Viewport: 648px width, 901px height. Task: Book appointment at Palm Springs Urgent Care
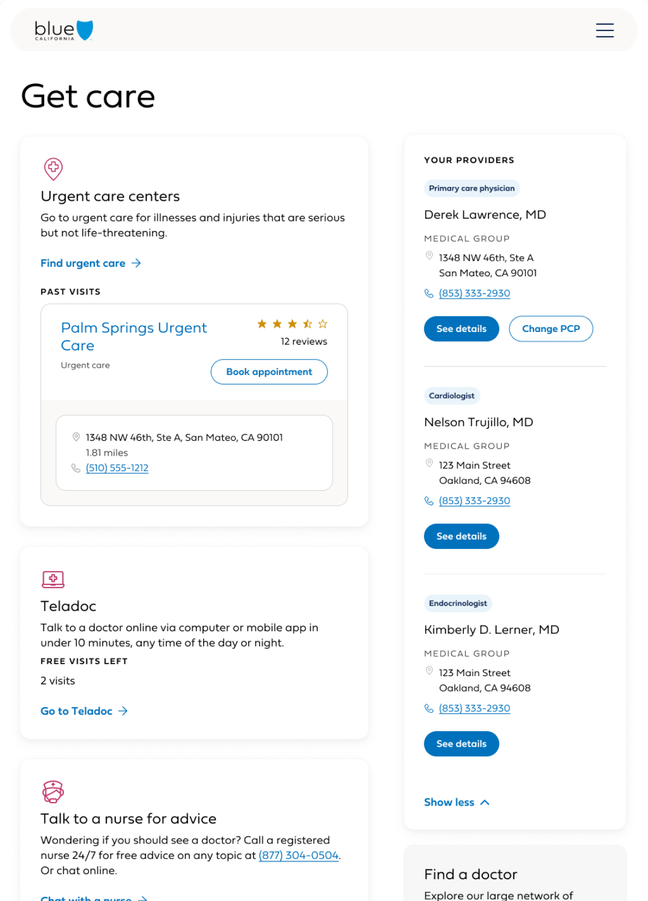coord(269,372)
